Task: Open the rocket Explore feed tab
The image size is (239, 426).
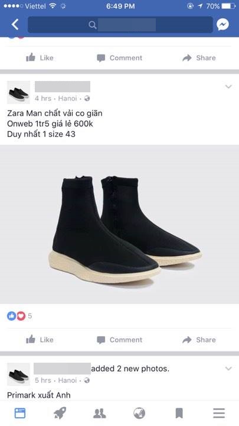Action: [60, 413]
